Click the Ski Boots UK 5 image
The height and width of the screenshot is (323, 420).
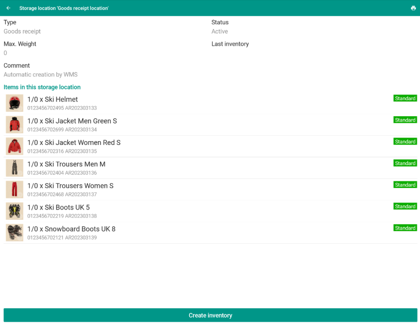pyautogui.click(x=14, y=211)
